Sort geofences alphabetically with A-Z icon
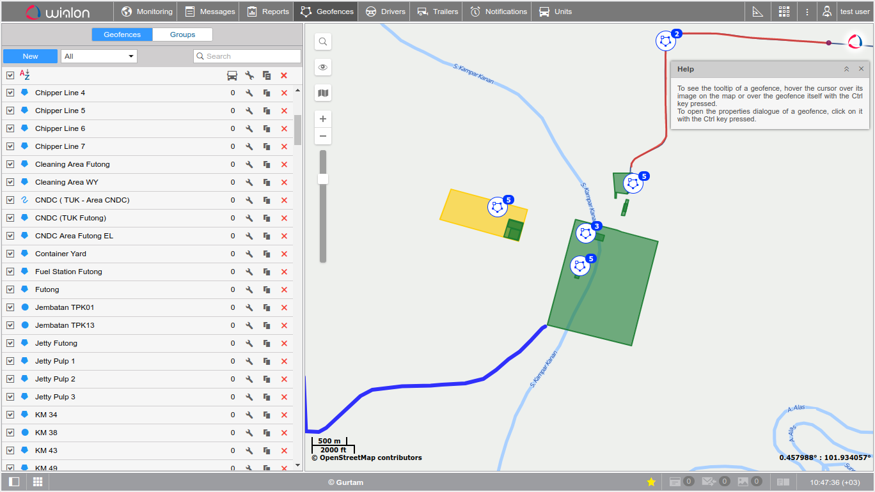 pyautogui.click(x=25, y=75)
